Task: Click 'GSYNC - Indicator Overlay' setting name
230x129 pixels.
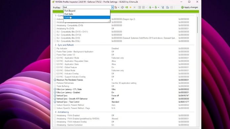Action: pos(68,74)
